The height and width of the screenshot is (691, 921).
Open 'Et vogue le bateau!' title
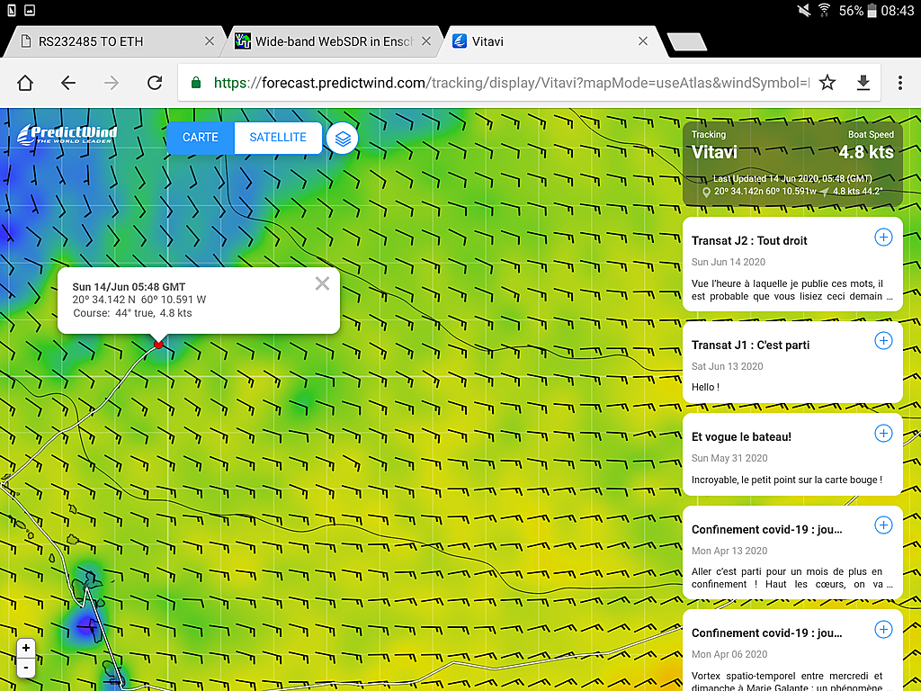click(741, 437)
